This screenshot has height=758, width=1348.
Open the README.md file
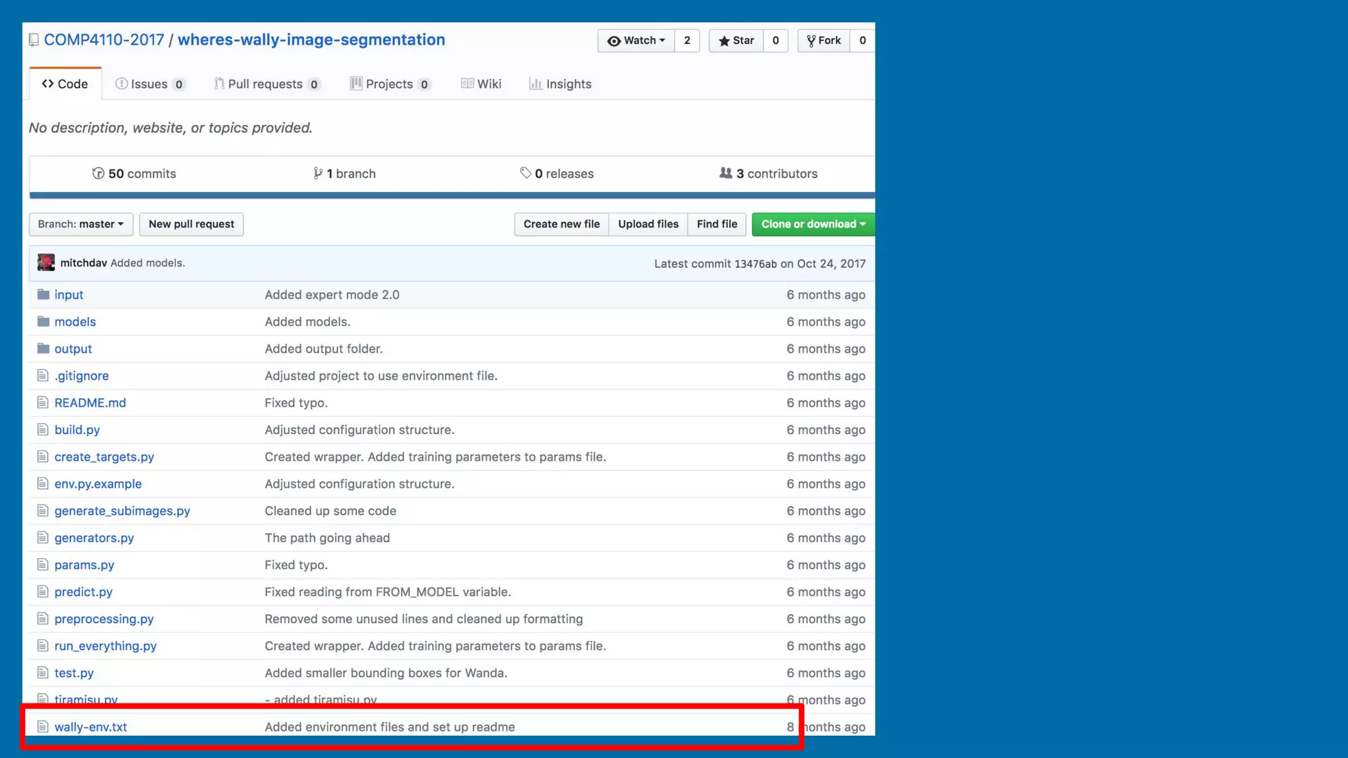click(90, 403)
